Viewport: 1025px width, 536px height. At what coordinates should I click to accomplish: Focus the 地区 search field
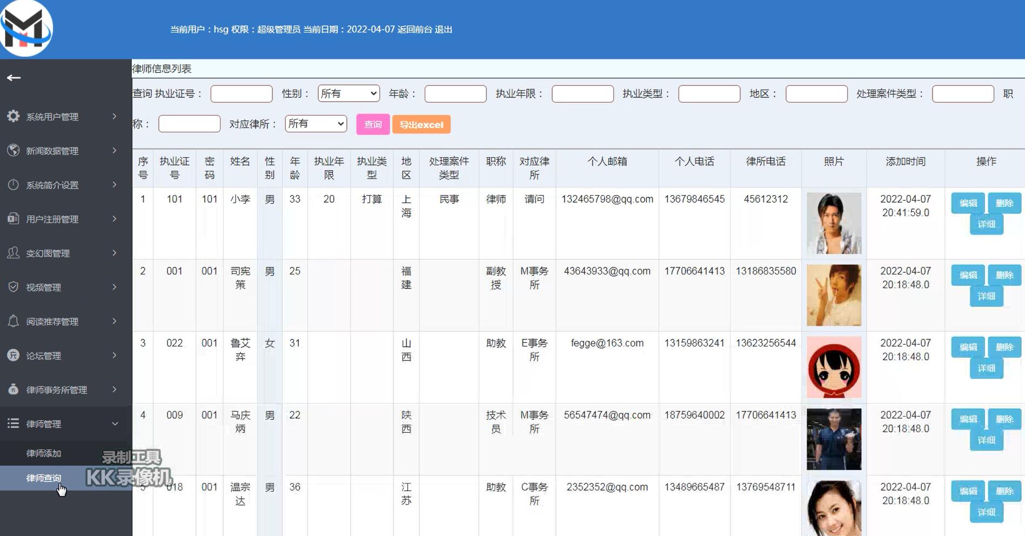point(816,93)
